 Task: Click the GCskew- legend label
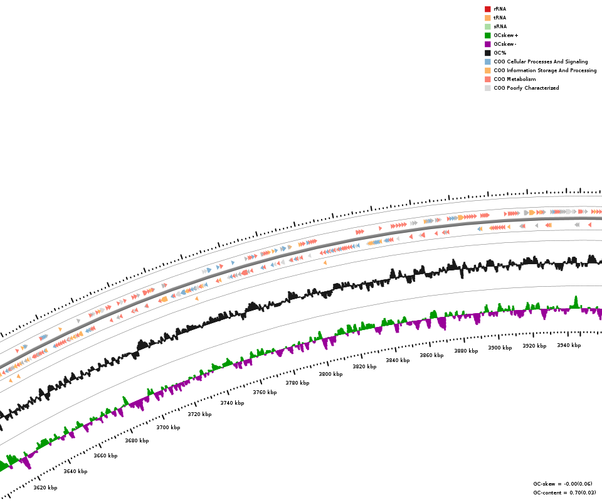tap(505, 44)
